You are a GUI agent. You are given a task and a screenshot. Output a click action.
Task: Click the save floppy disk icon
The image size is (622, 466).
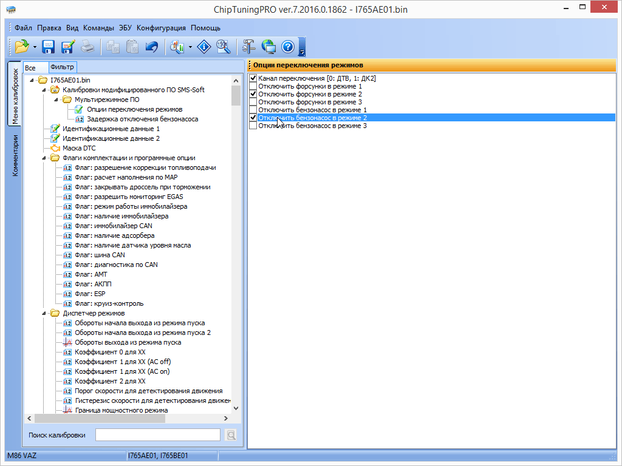[49, 46]
